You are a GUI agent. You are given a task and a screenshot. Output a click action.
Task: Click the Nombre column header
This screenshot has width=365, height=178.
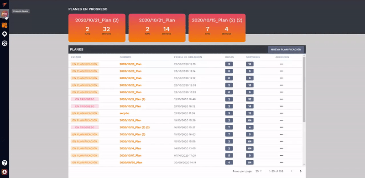pos(125,57)
